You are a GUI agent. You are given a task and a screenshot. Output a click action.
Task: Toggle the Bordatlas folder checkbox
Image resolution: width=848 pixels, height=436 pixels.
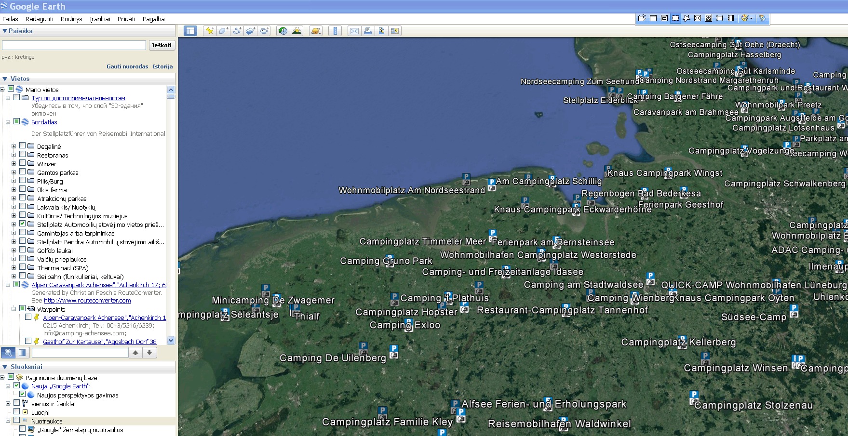[16, 121]
